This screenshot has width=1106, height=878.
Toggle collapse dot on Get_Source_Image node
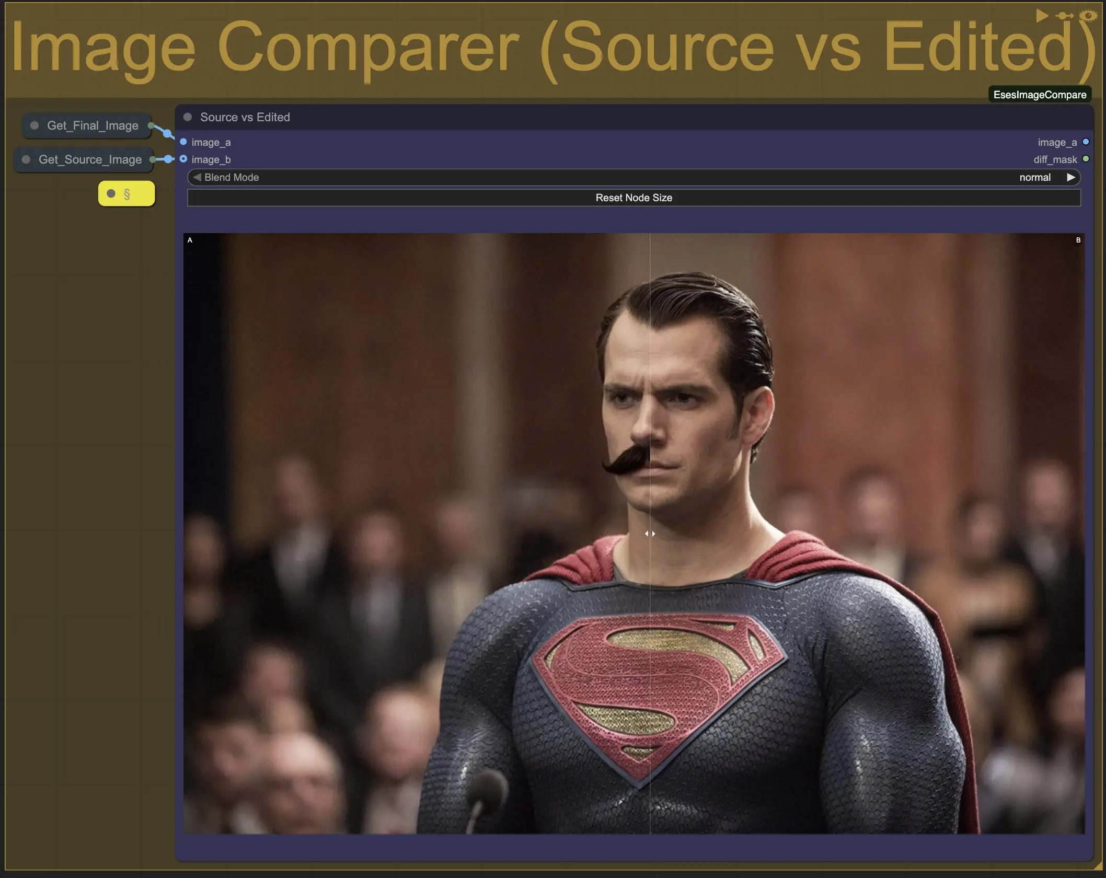pos(26,159)
